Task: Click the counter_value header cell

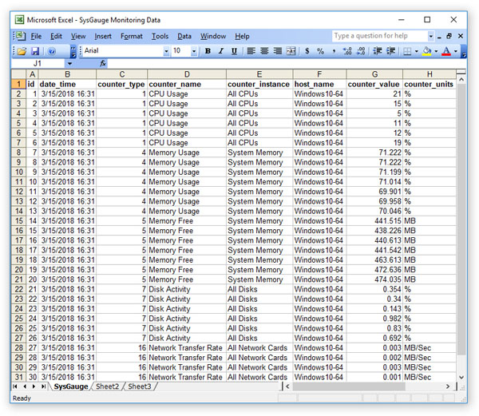Action: (374, 85)
